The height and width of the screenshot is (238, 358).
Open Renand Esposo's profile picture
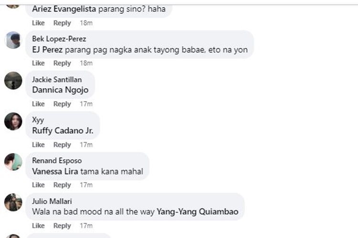(x=13, y=162)
